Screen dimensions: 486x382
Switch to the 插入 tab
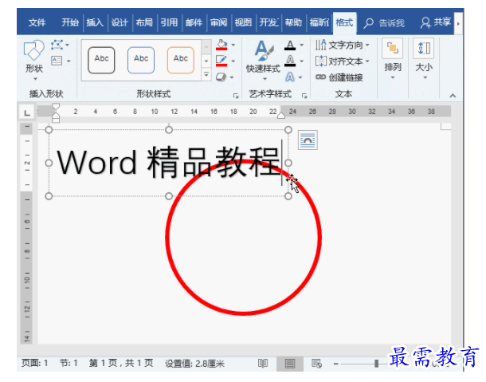coord(95,23)
